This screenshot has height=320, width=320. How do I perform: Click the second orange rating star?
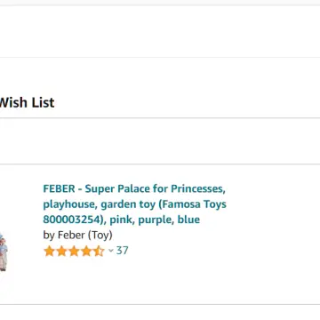[x=61, y=252]
